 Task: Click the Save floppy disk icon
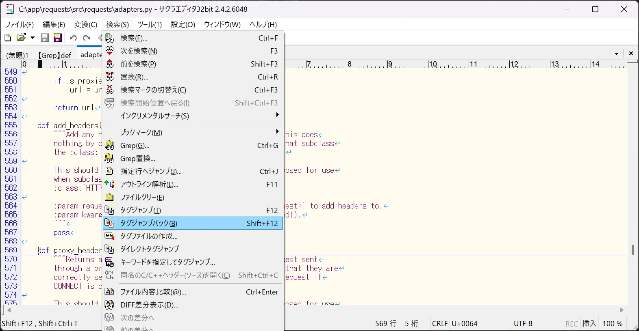pyautogui.click(x=45, y=38)
